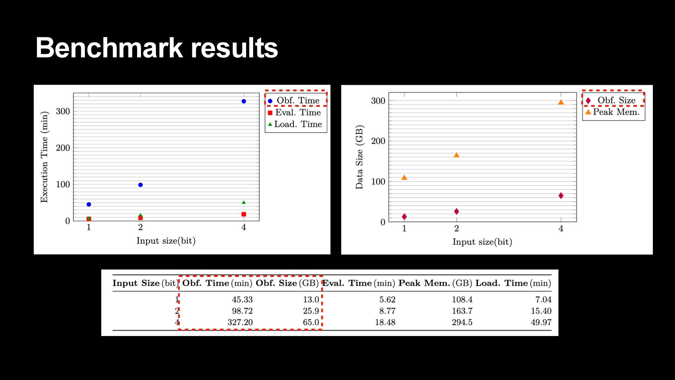Click the table cell "8.77"
This screenshot has height=380, width=675.
(387, 311)
